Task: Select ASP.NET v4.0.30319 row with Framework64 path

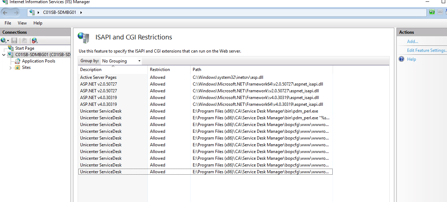Action: pos(205,104)
